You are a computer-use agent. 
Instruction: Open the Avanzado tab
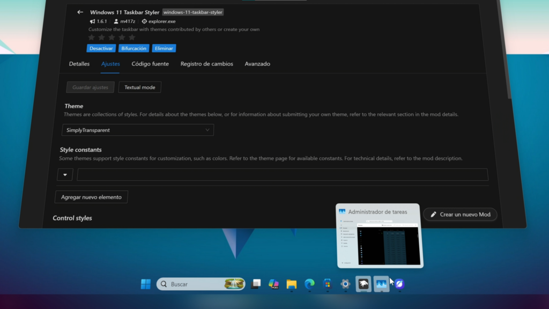click(x=257, y=64)
